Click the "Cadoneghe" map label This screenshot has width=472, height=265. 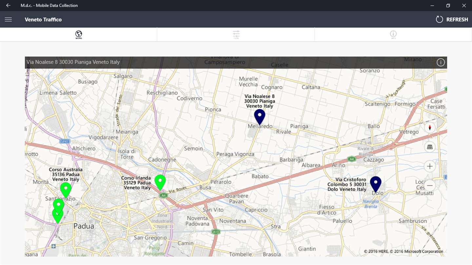coord(162,159)
